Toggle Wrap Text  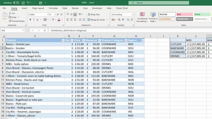pos(93,15)
